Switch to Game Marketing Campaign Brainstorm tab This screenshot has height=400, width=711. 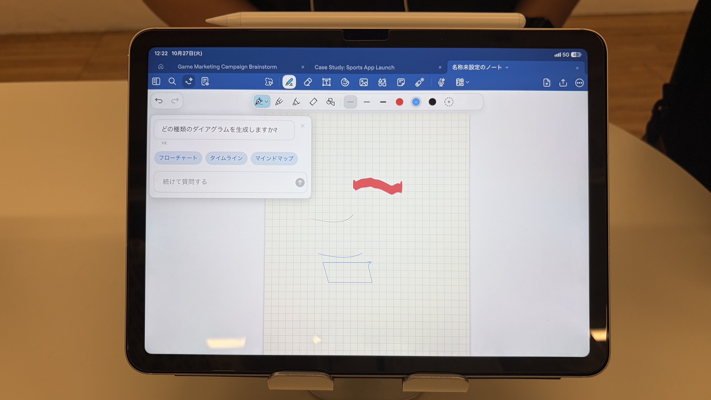pos(227,67)
